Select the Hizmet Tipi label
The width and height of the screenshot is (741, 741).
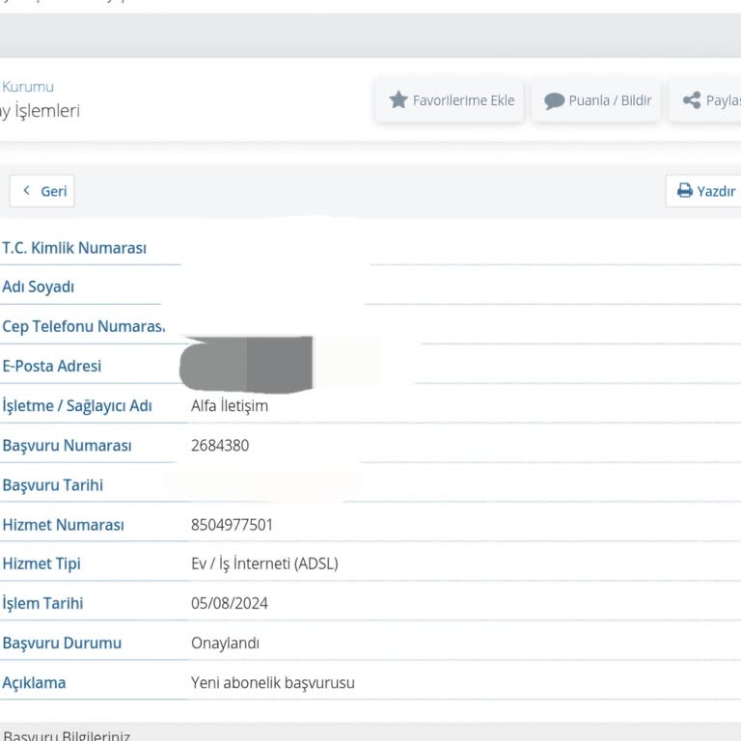pyautogui.click(x=41, y=564)
